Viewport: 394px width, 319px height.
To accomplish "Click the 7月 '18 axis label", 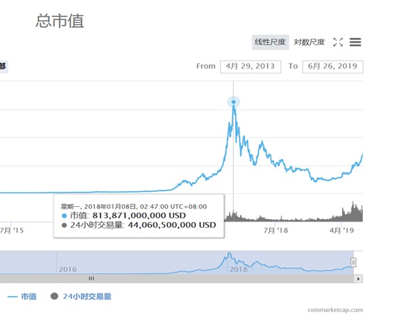I will pos(276,231).
